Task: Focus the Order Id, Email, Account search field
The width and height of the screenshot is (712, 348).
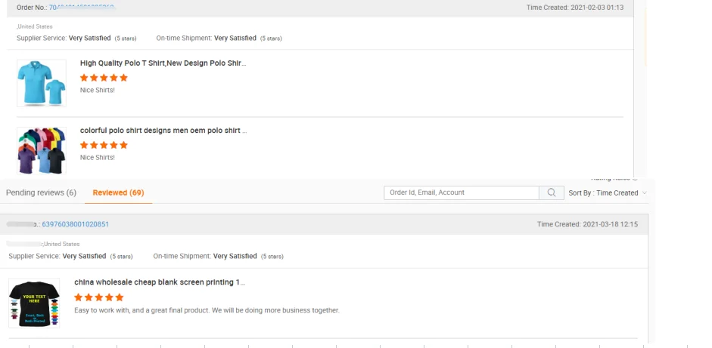Action: coord(461,192)
